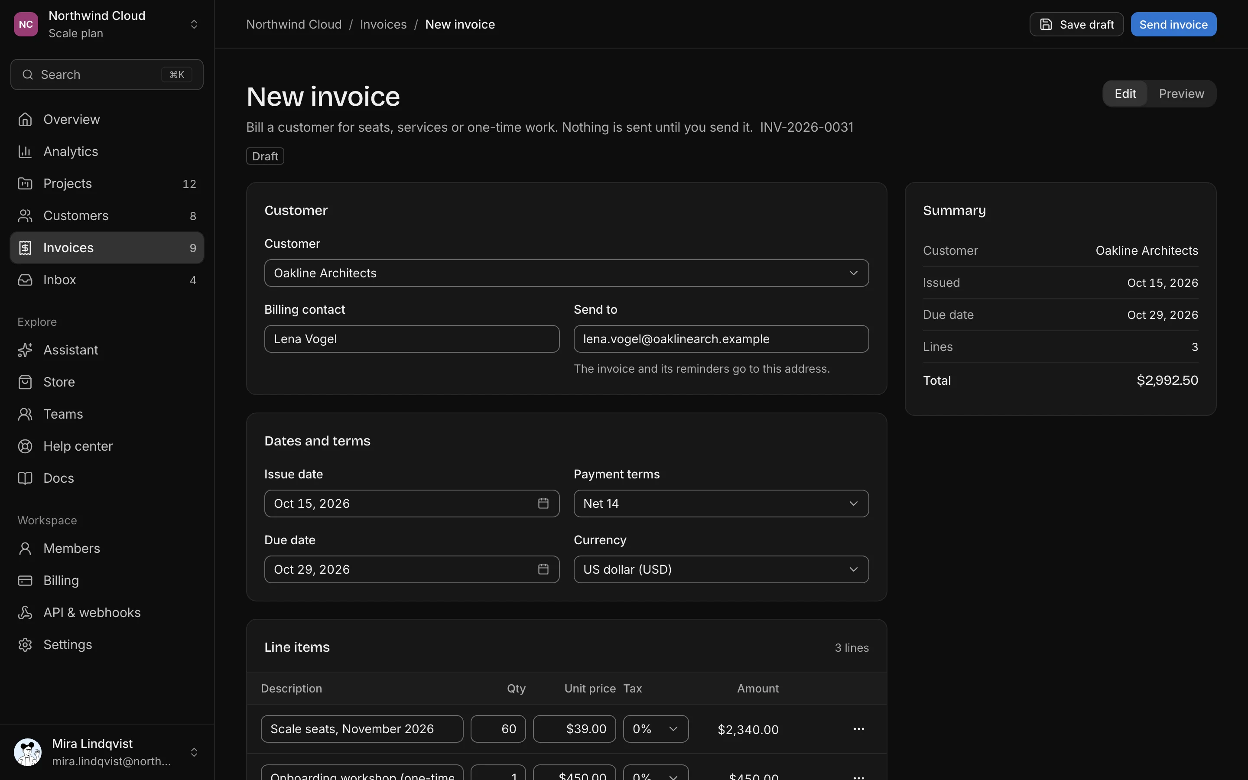Click the search magnifier icon
The width and height of the screenshot is (1248, 780).
[28, 75]
